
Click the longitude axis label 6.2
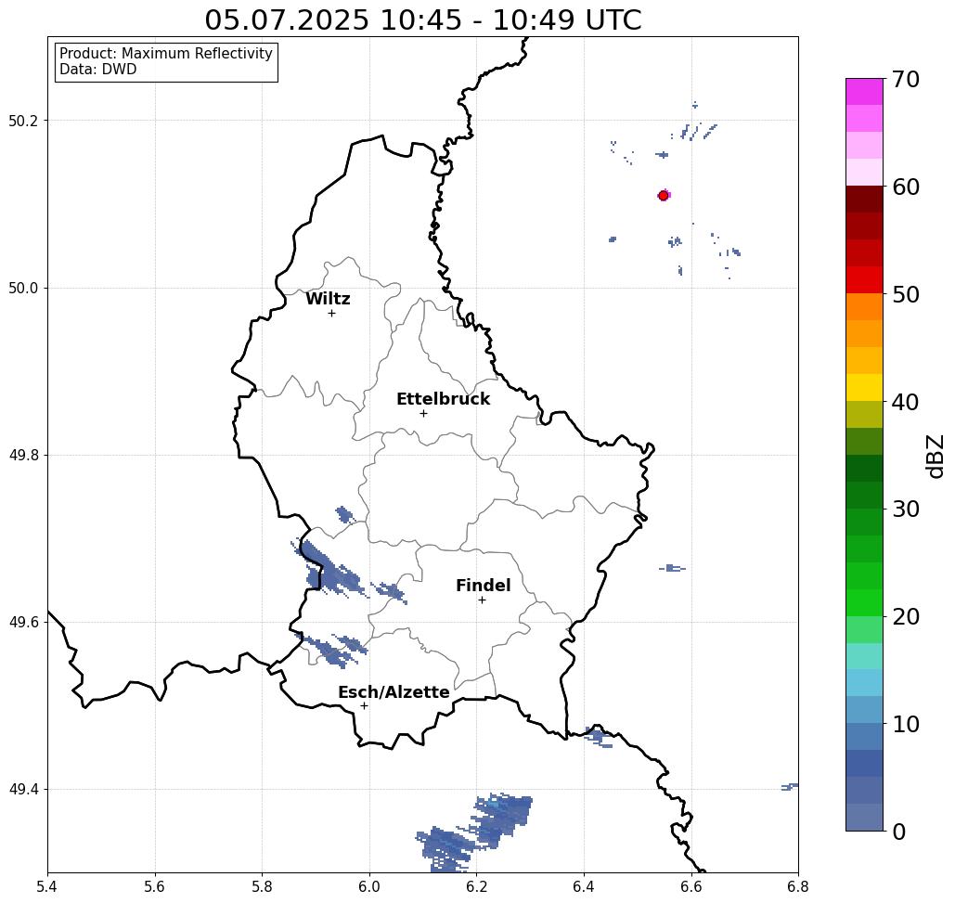click(x=476, y=886)
